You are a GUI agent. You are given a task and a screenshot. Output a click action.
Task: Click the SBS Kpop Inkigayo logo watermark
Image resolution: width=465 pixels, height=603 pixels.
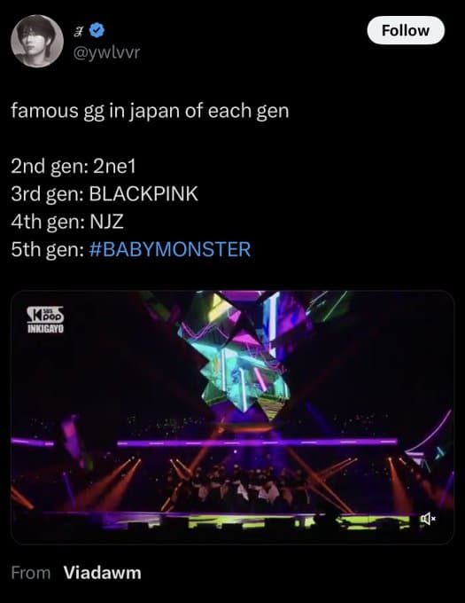[x=45, y=319]
